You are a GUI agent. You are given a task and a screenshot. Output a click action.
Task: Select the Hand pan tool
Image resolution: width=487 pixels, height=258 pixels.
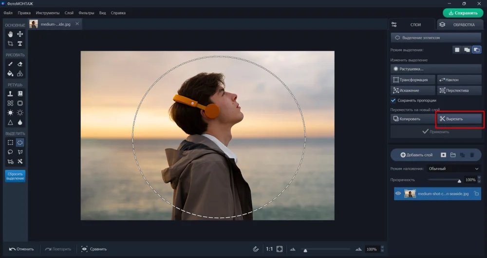tap(10, 34)
